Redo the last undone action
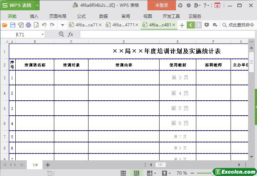257x176 pixels. tap(52, 25)
